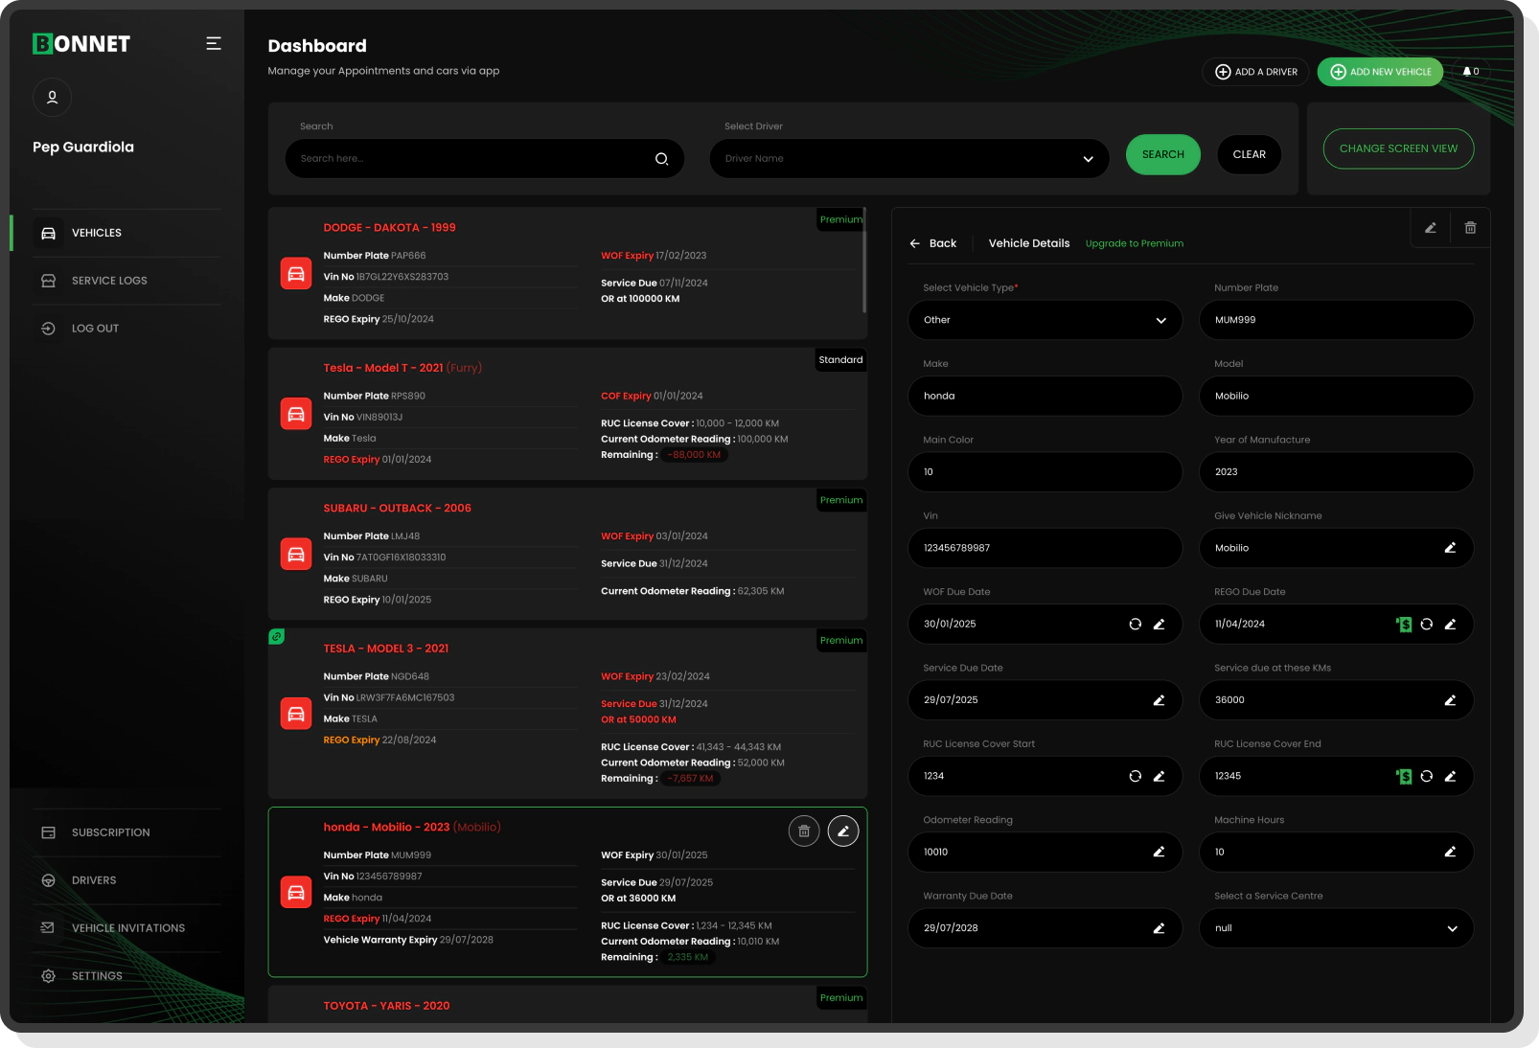This screenshot has height=1048, width=1539.
Task: Click the search magnifier icon in the search box
Action: click(x=661, y=159)
